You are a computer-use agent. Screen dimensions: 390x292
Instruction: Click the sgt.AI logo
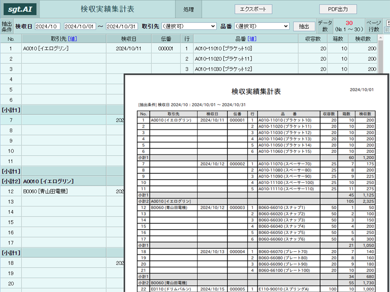[x=20, y=9]
